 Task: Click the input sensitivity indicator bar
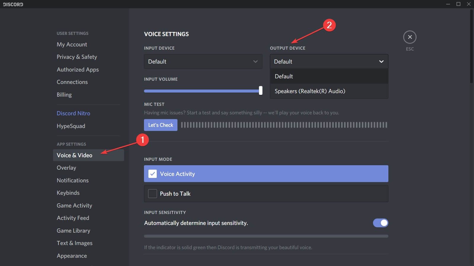tap(266, 236)
